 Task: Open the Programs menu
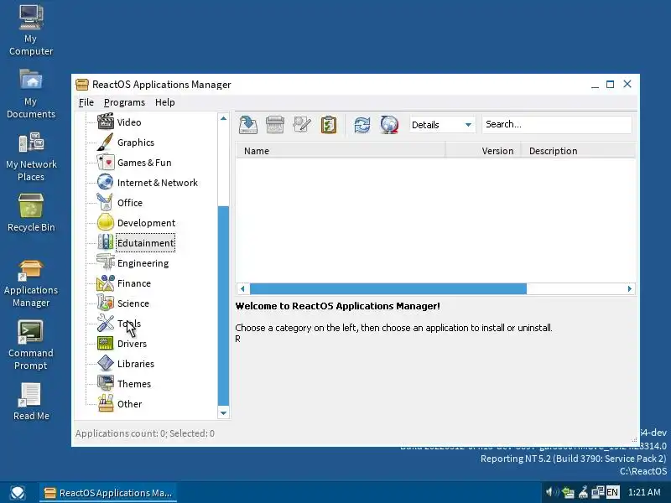pyautogui.click(x=124, y=102)
